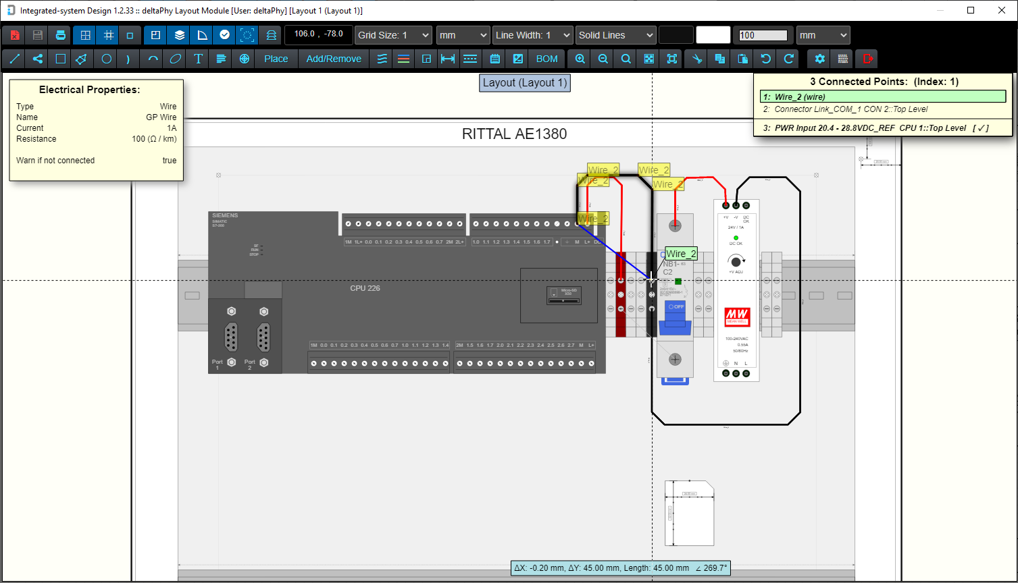Image resolution: width=1018 pixels, height=583 pixels.
Task: Click the Zoom In tool
Action: (580, 59)
